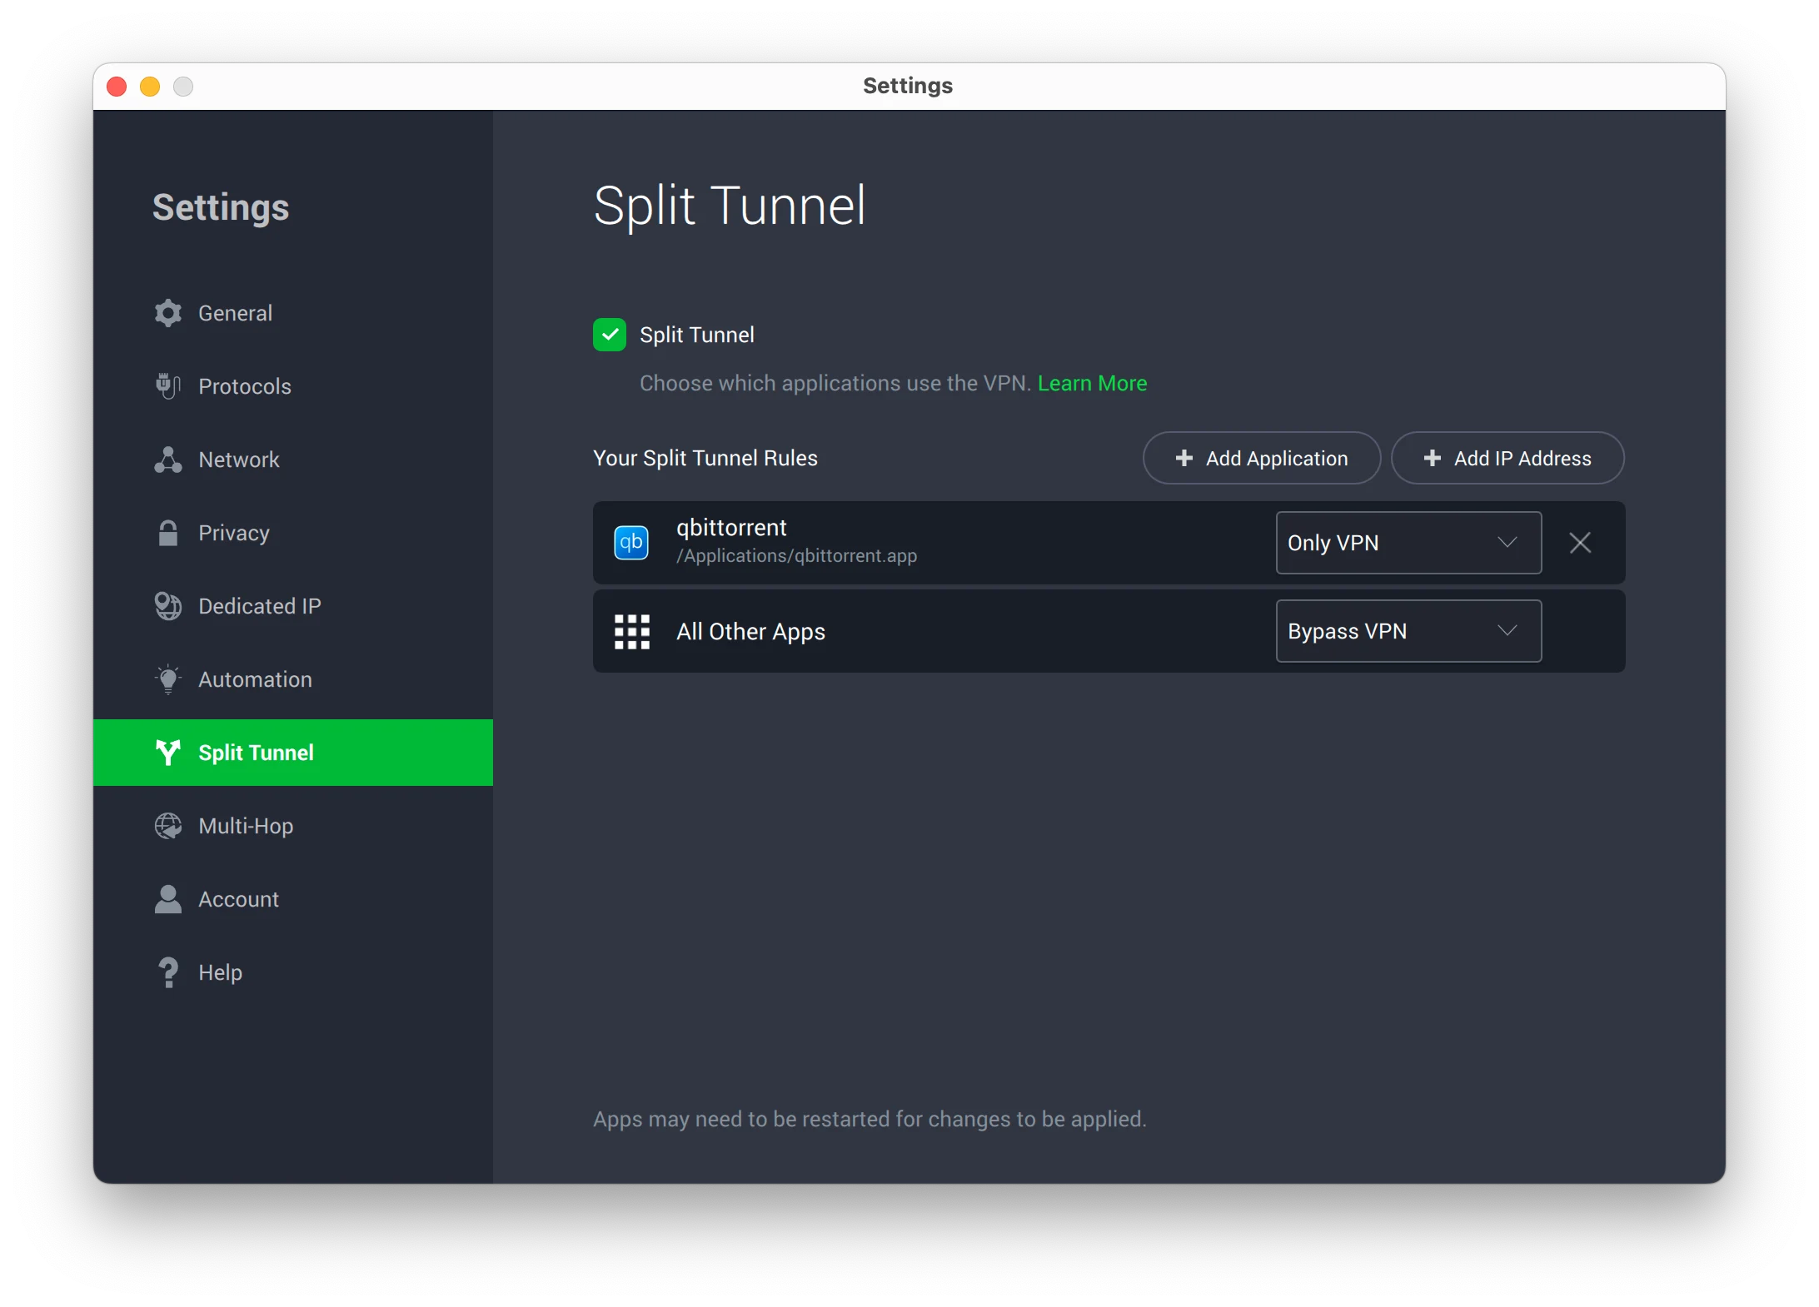The width and height of the screenshot is (1819, 1307).
Task: Remove the qbittorrent split tunnel rule
Action: (1581, 542)
